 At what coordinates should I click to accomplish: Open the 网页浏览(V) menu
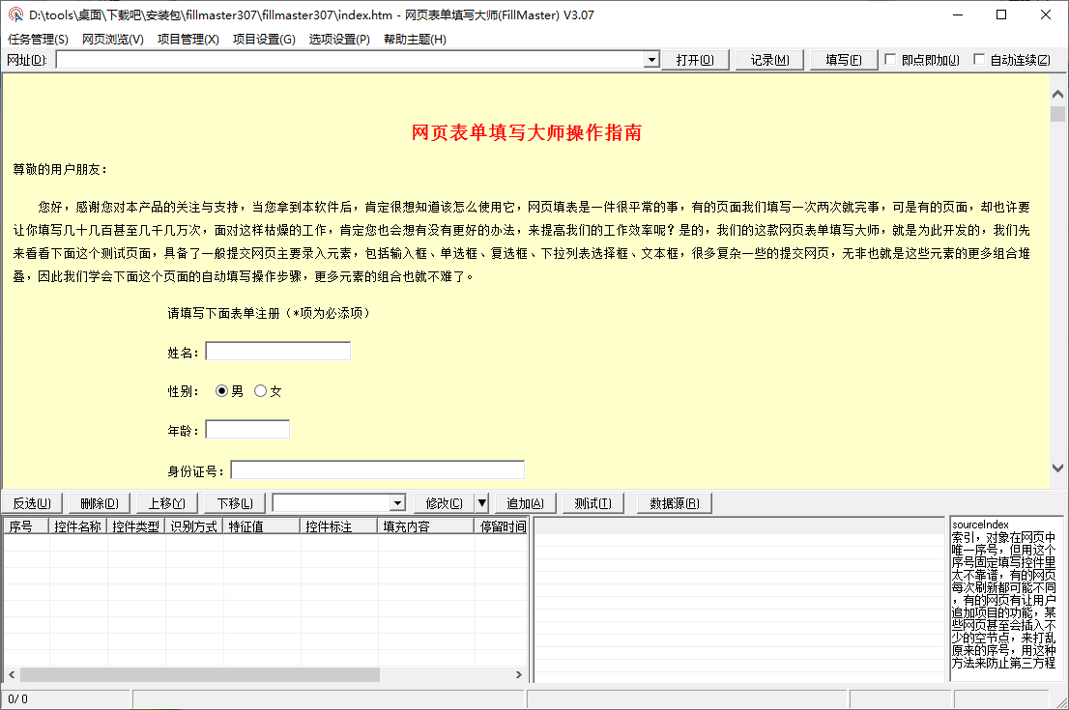pos(113,40)
